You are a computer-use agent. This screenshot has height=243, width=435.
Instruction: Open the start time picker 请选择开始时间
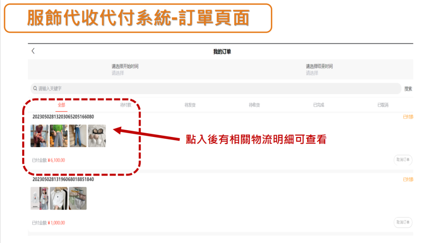[125, 69]
